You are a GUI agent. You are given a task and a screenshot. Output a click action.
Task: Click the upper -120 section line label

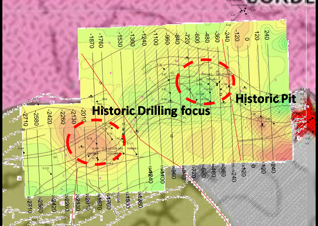[237, 35]
